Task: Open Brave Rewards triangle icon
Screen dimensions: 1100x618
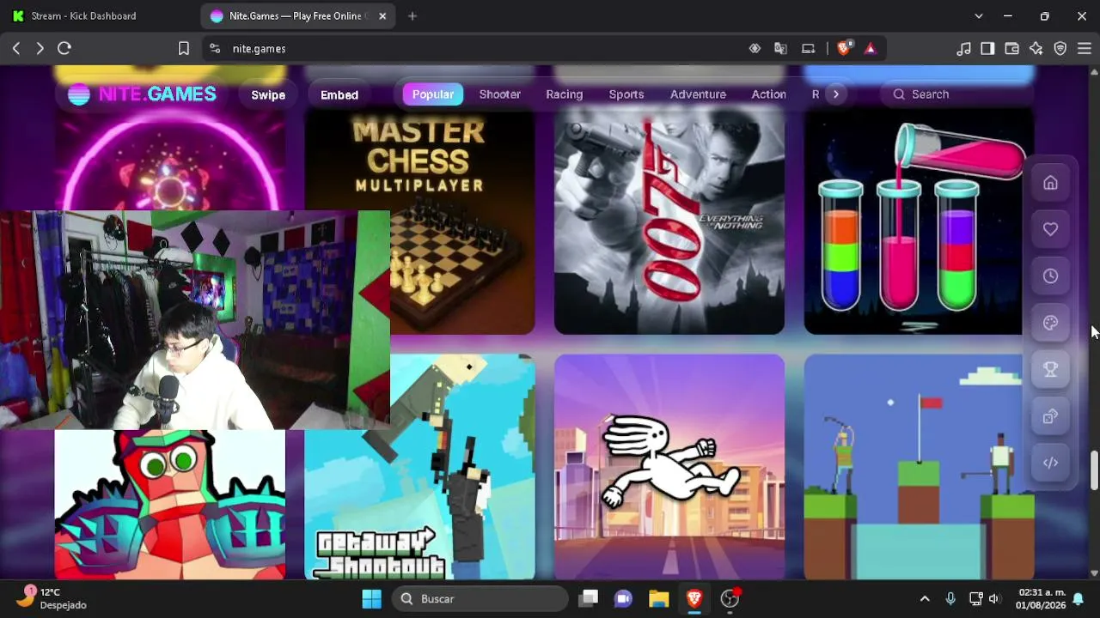Action: coord(870,49)
